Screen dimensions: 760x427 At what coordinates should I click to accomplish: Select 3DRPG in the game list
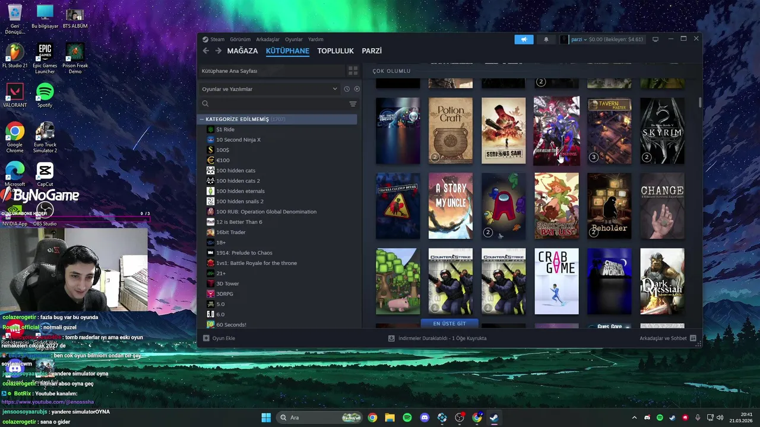224,294
